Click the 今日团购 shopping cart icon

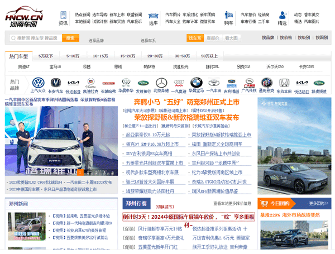[x=264, y=203]
